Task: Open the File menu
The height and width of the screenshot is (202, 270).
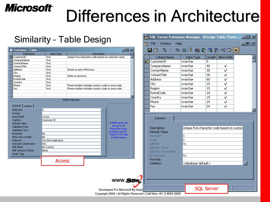Action: coord(153,43)
